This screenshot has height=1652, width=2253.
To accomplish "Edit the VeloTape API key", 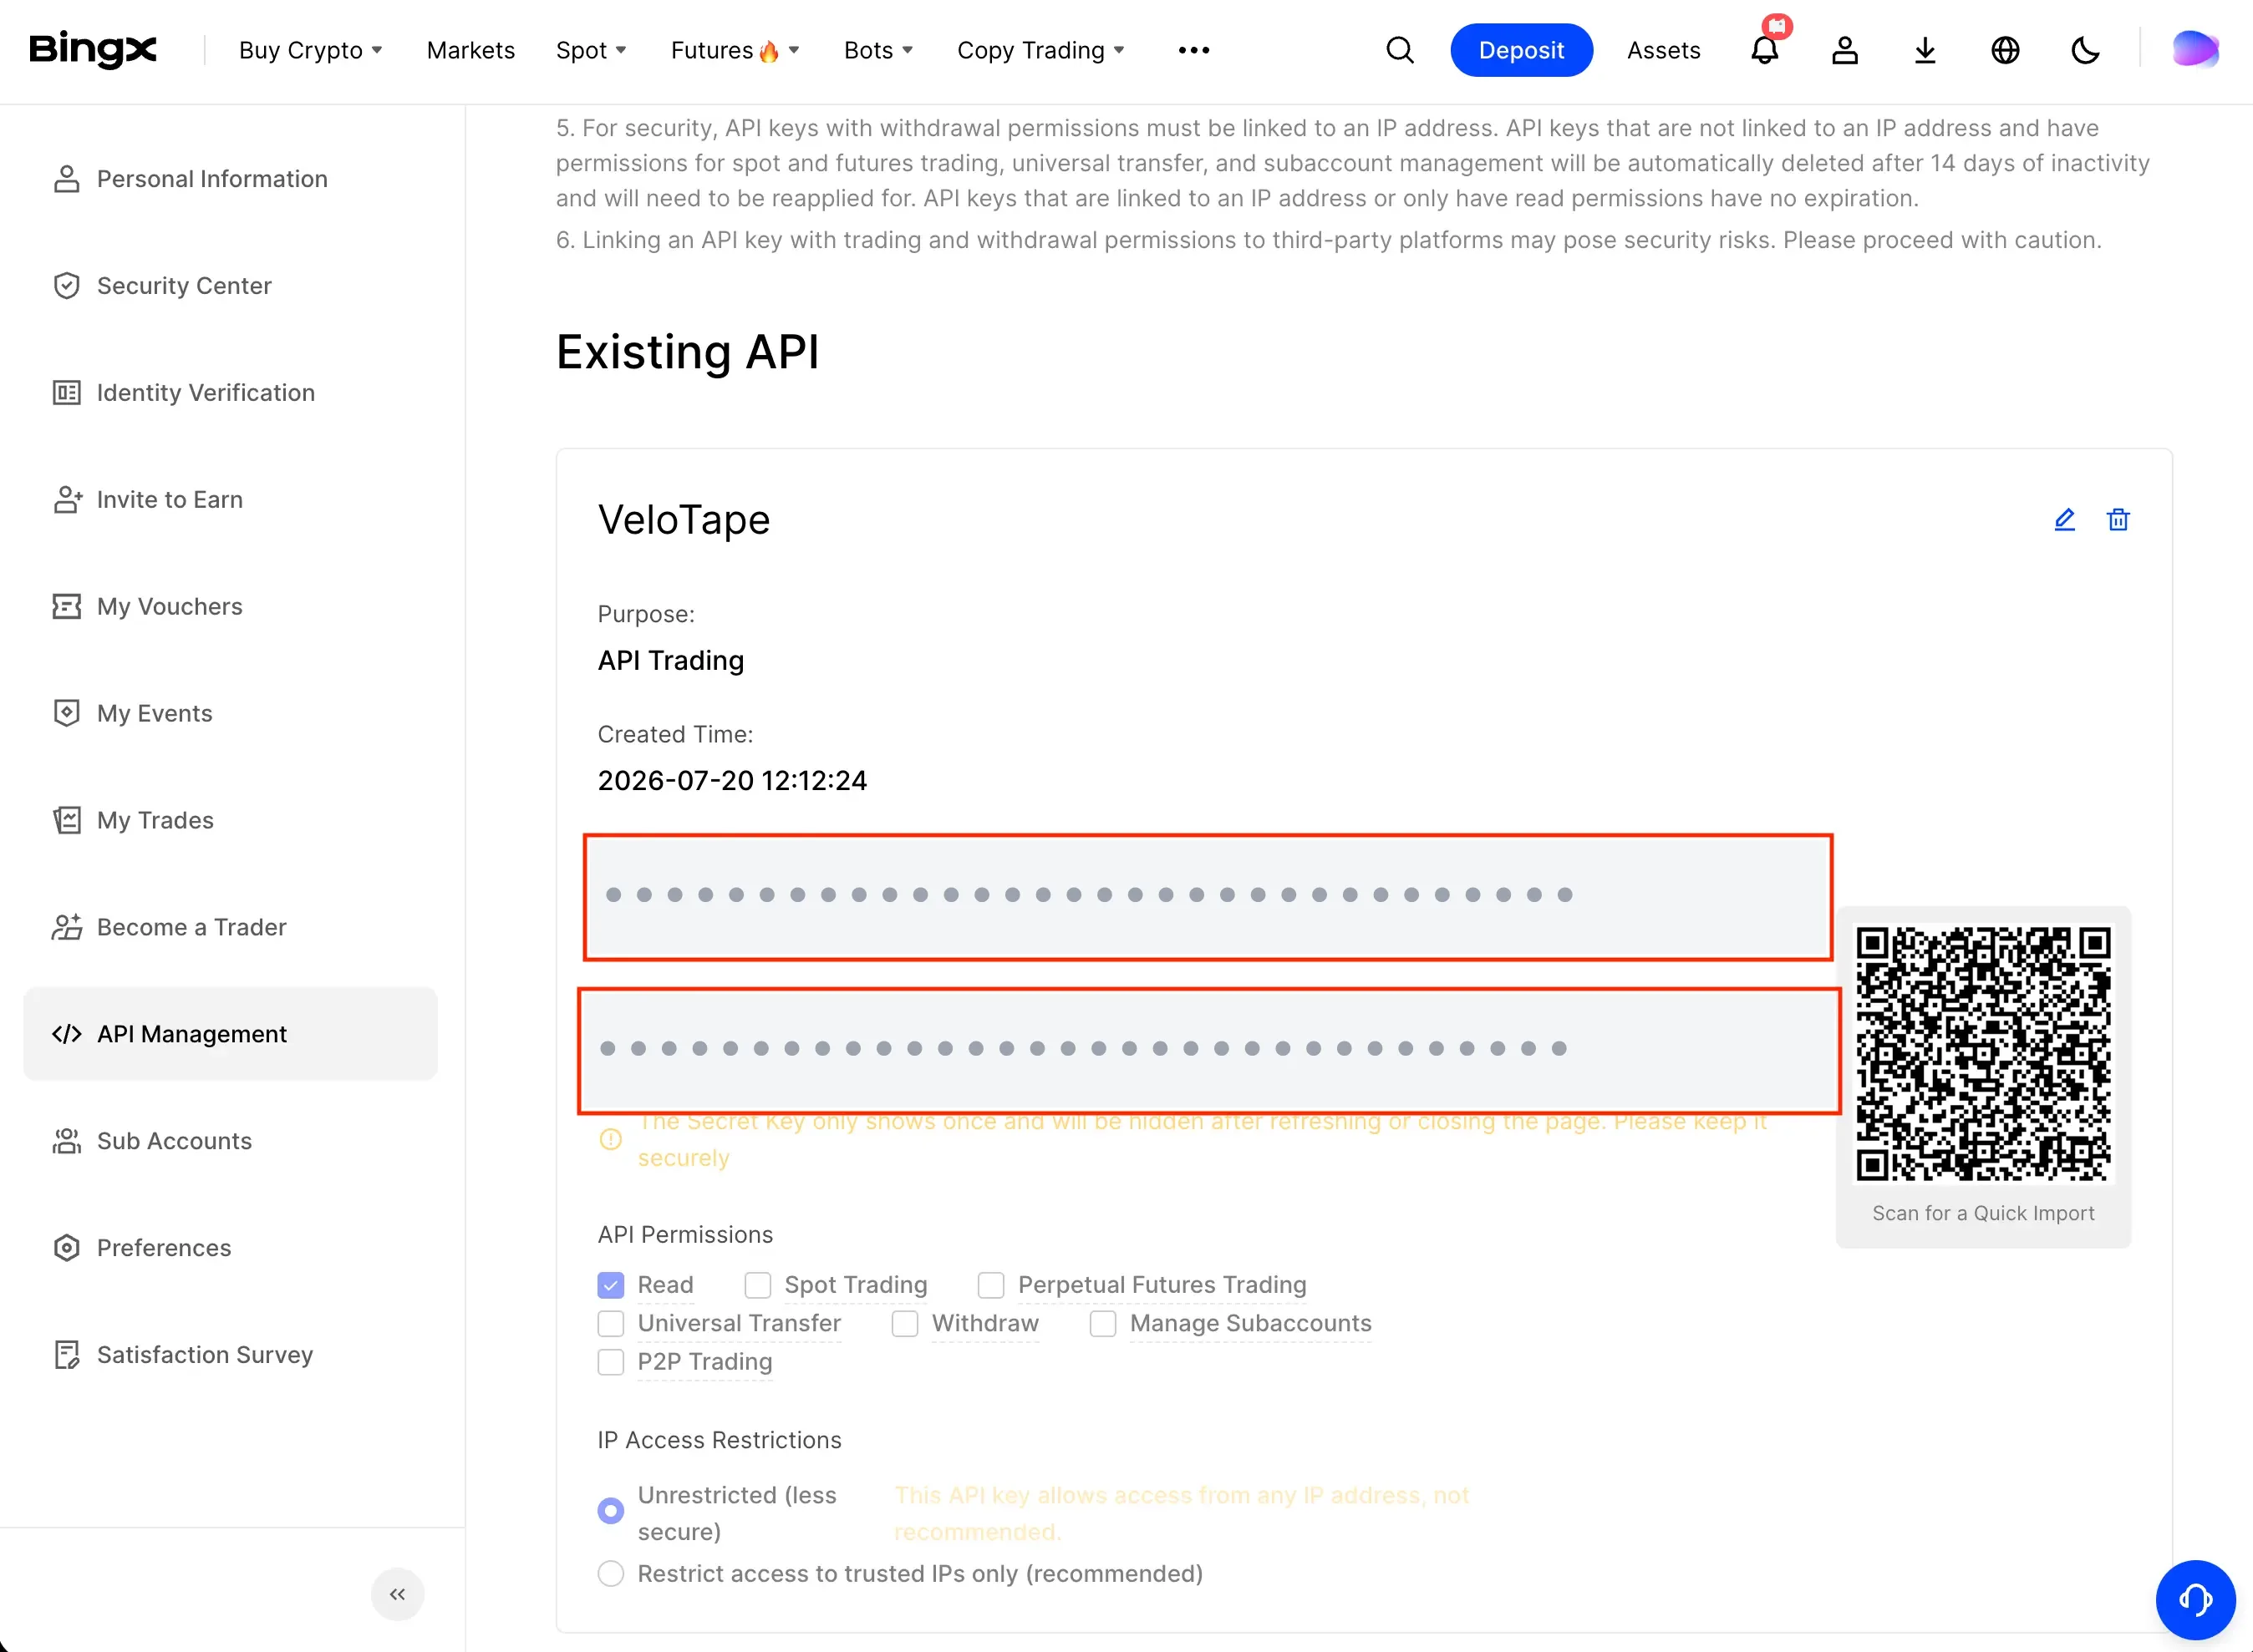I will (2065, 519).
